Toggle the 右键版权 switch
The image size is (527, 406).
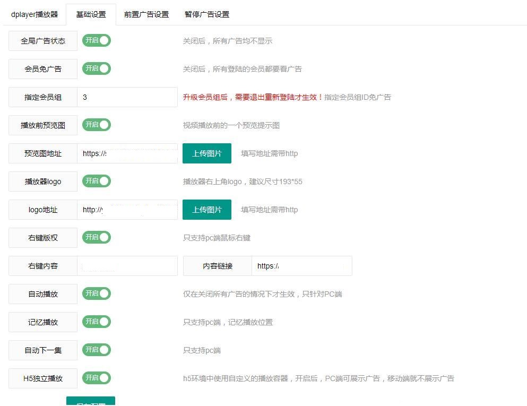click(96, 237)
